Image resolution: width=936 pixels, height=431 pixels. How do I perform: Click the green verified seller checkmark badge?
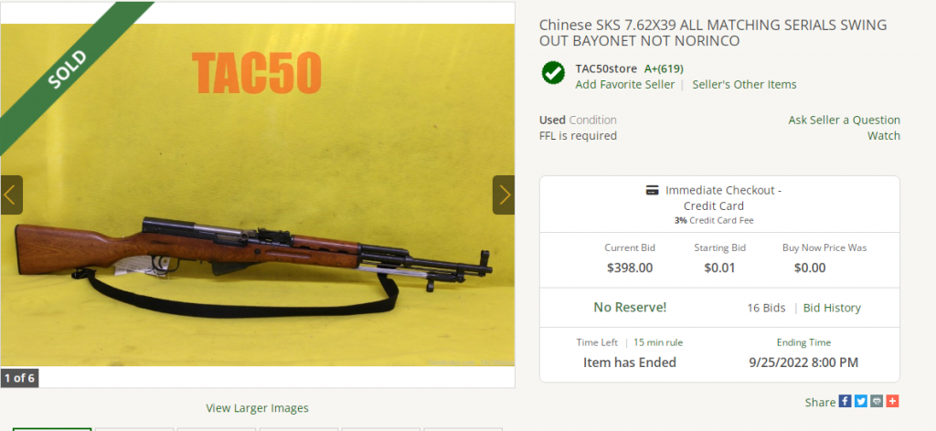[553, 73]
